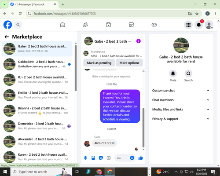Expand Customize chat section
The width and height of the screenshot is (220, 176).
pos(181,91)
